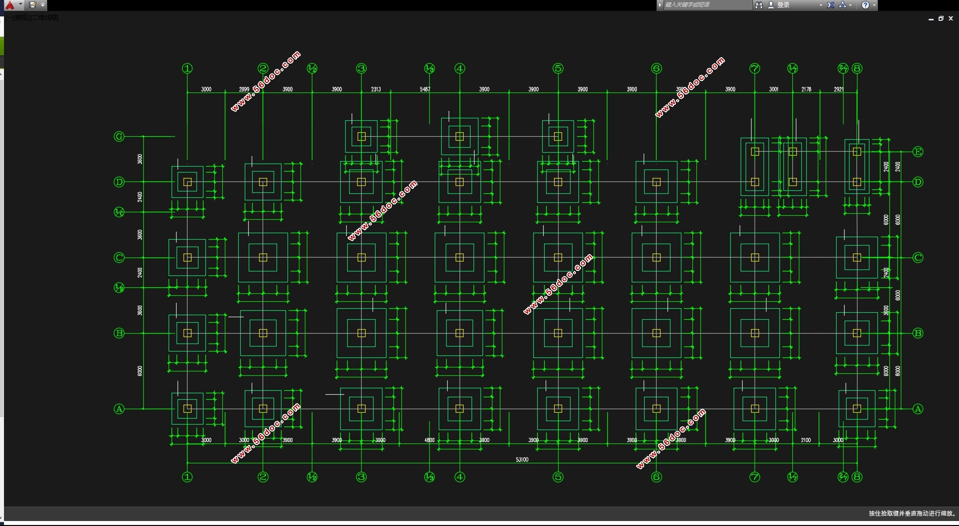Click the [-] viewport controls label

[11, 18]
